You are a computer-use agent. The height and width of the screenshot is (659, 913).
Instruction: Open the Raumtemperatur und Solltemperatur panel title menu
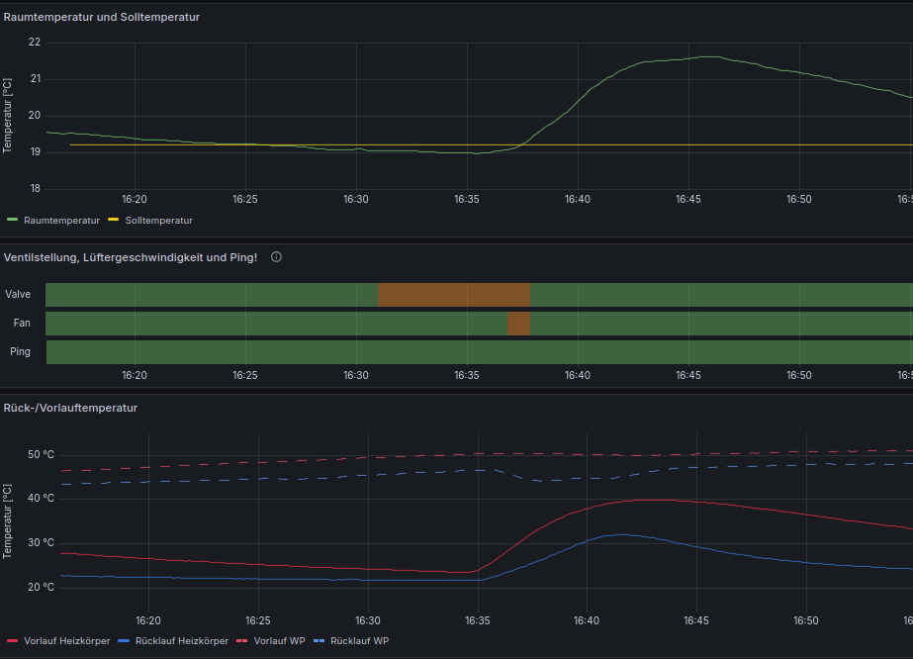102,17
